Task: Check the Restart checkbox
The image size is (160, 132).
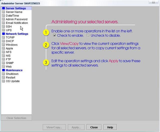Action: click(3, 77)
